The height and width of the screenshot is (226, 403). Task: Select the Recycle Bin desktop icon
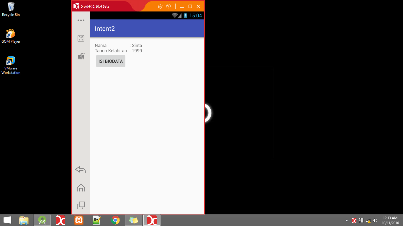point(11,9)
